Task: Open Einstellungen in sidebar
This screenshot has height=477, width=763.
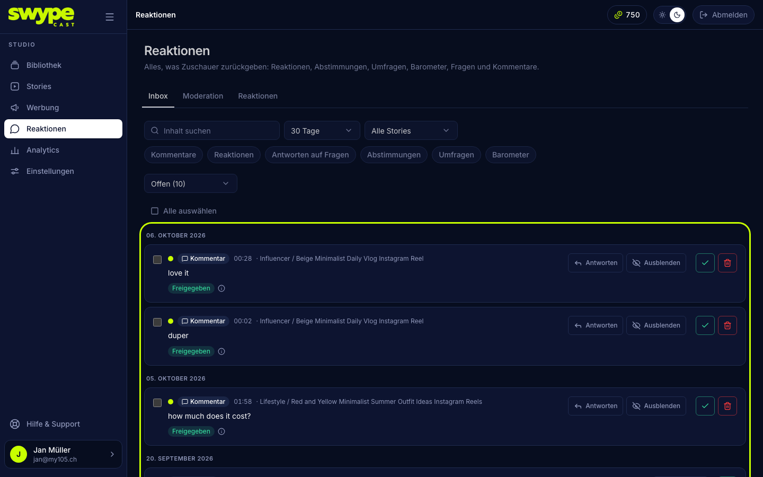Action: [63, 171]
